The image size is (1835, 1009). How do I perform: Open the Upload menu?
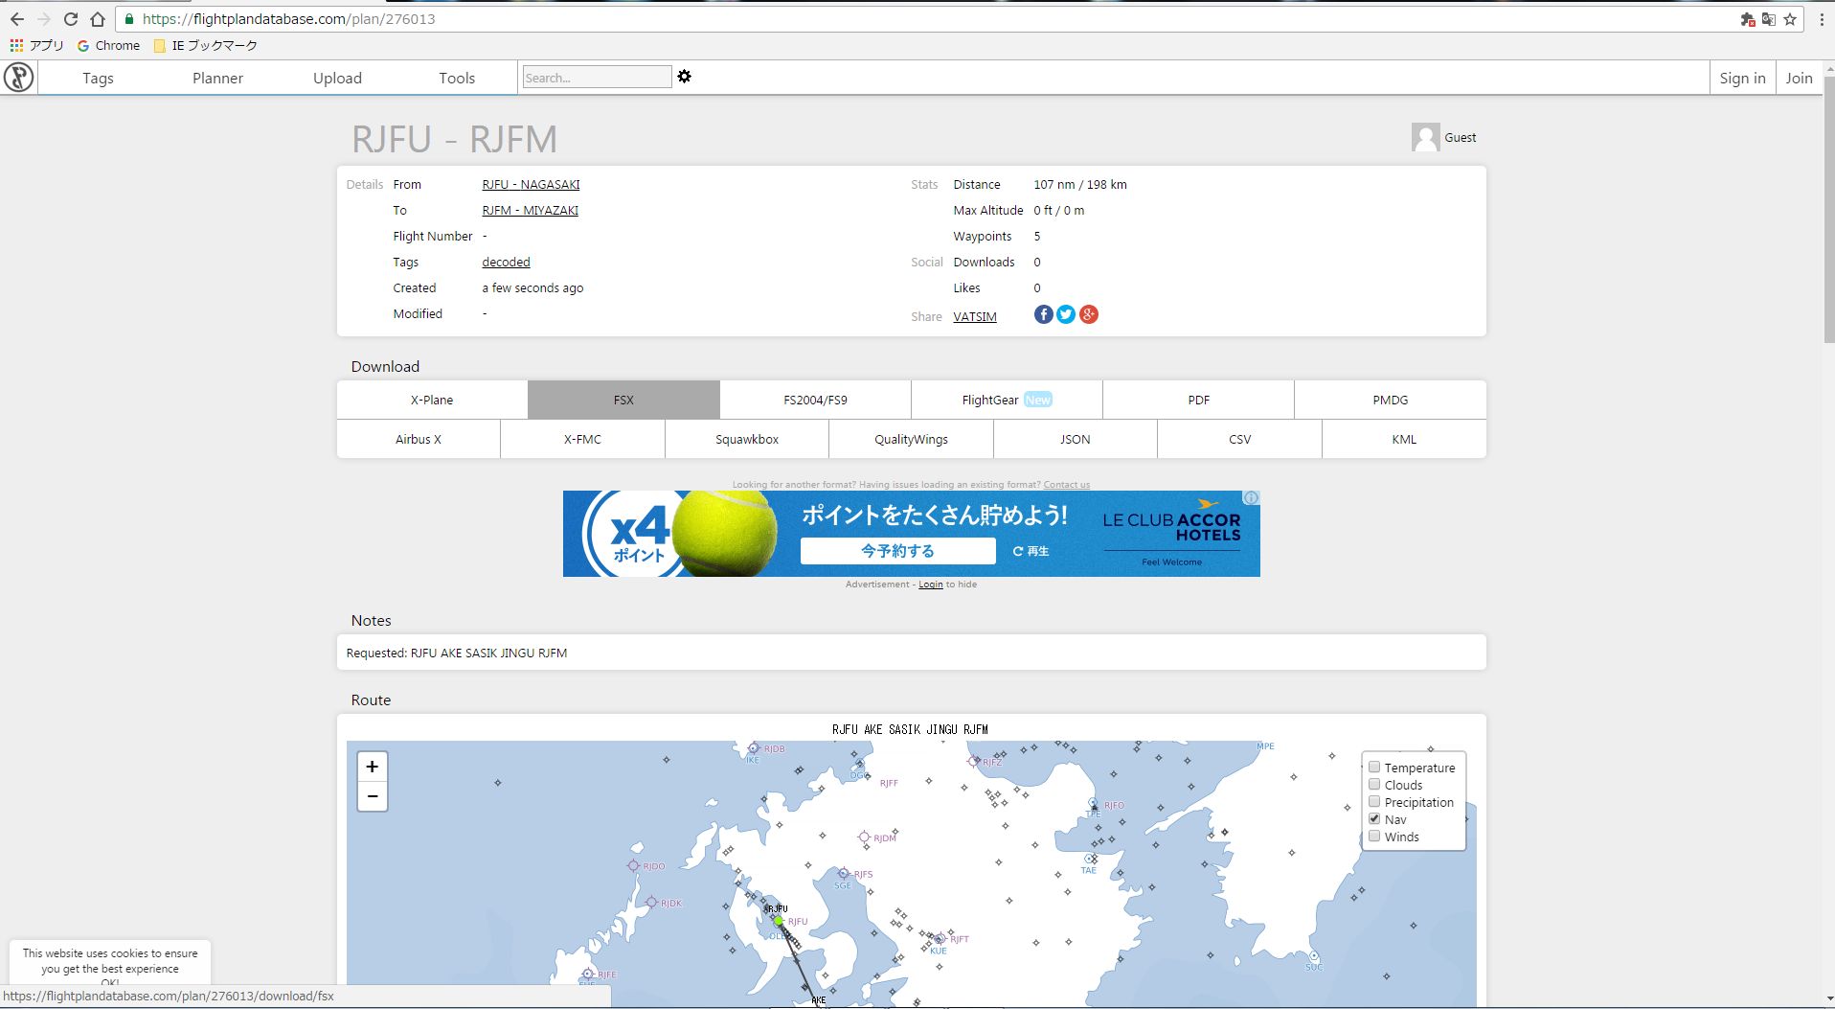tap(337, 78)
